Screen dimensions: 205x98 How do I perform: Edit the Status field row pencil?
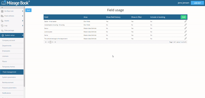[x=185, y=28]
